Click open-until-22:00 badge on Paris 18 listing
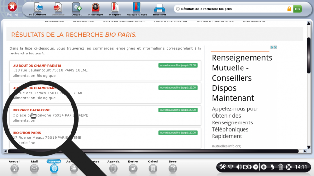This screenshot has width=314, height=176. (178, 65)
